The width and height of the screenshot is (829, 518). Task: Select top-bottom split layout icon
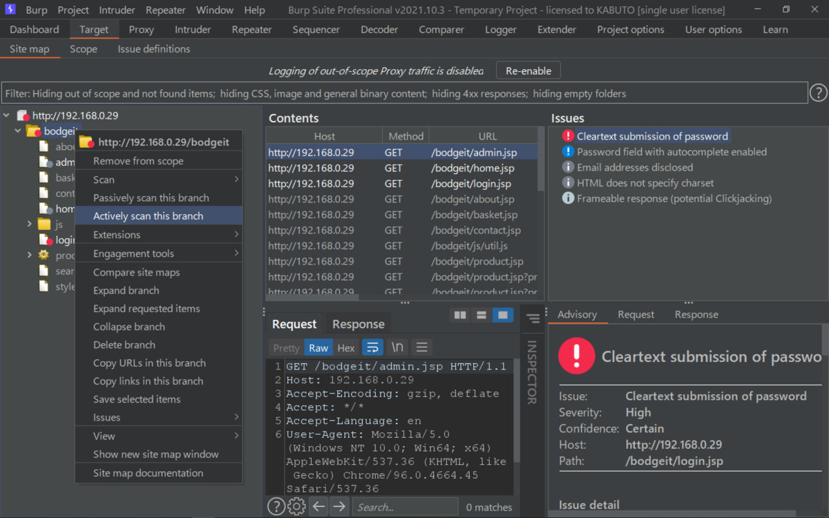tap(482, 316)
